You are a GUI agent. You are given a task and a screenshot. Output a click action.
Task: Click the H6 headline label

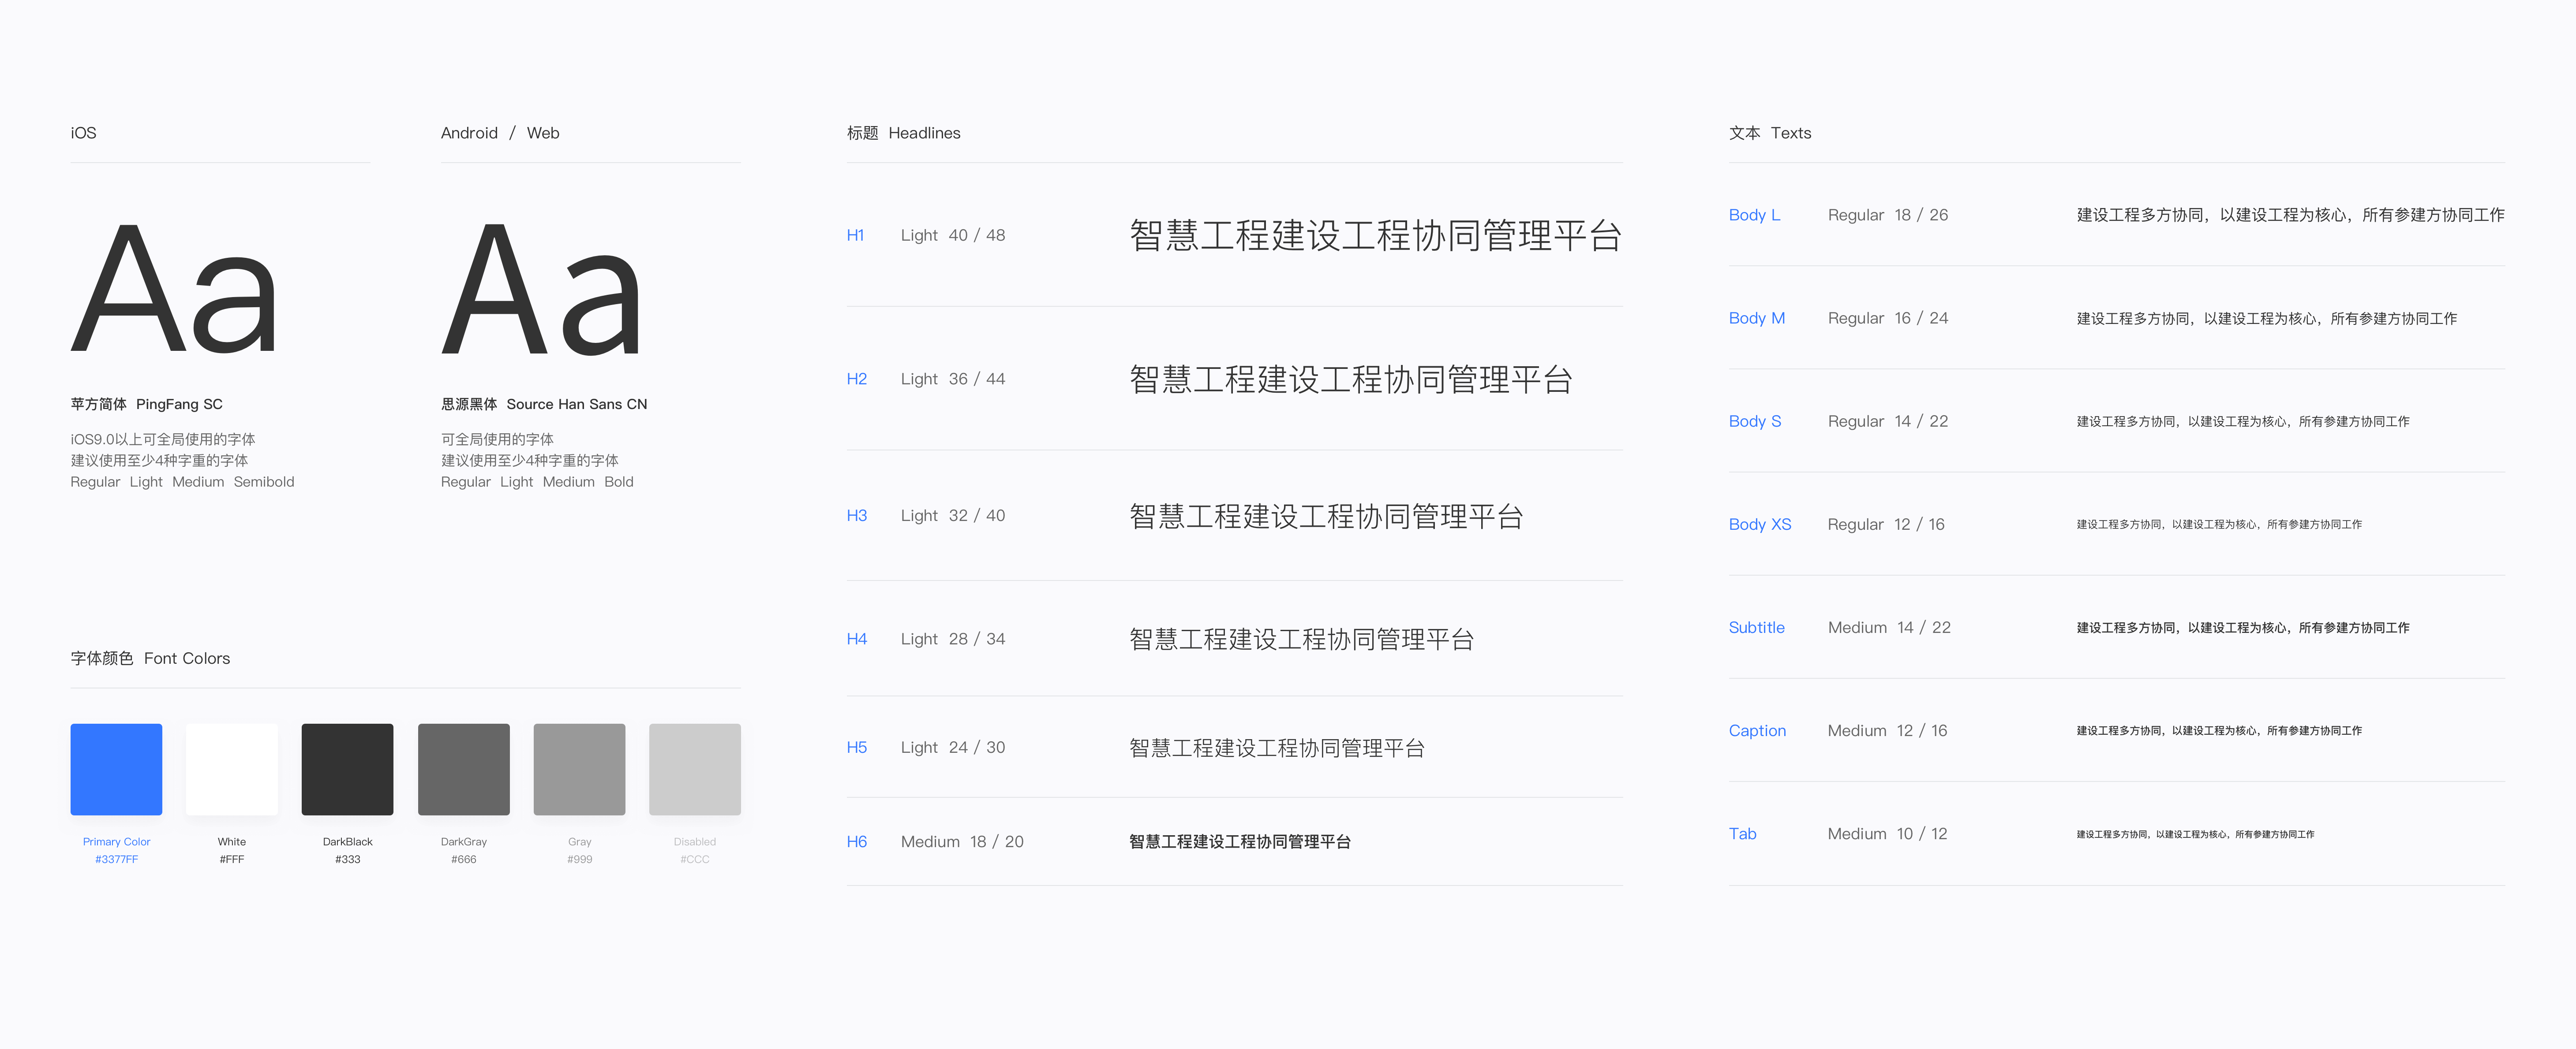857,842
